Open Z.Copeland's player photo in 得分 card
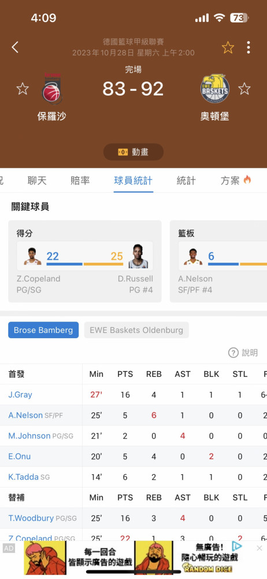The width and height of the screenshot is (267, 579). [33, 256]
